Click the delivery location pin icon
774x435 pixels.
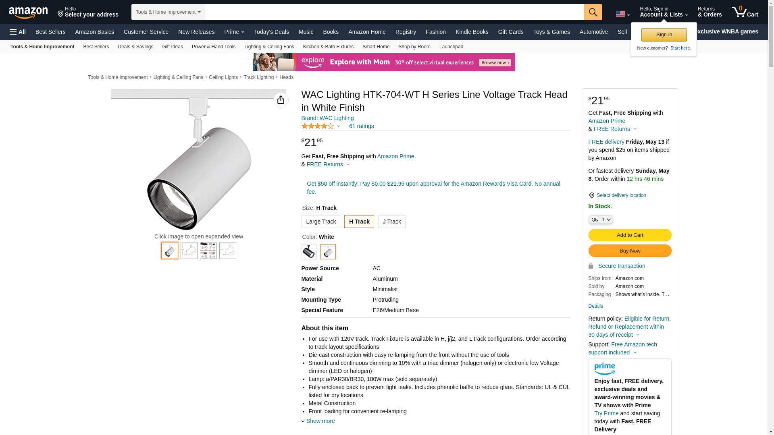[591, 195]
